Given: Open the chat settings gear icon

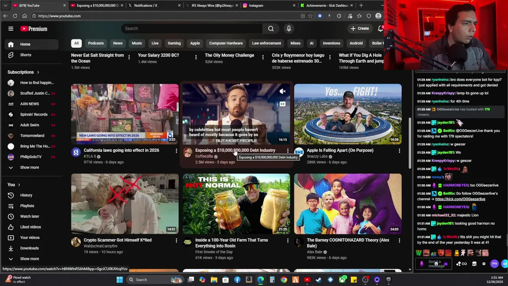Looking at the screenshot, I should (x=483, y=264).
